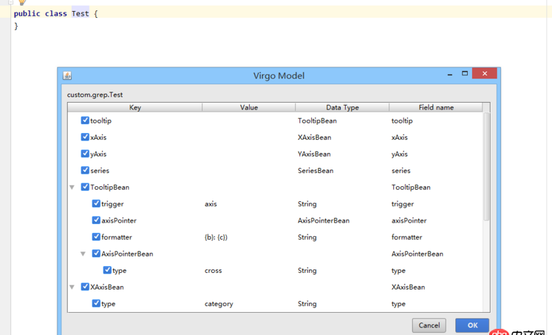Close the Virgo Model dialog with red X
Viewport: 552px width, 335px height.
[486, 74]
